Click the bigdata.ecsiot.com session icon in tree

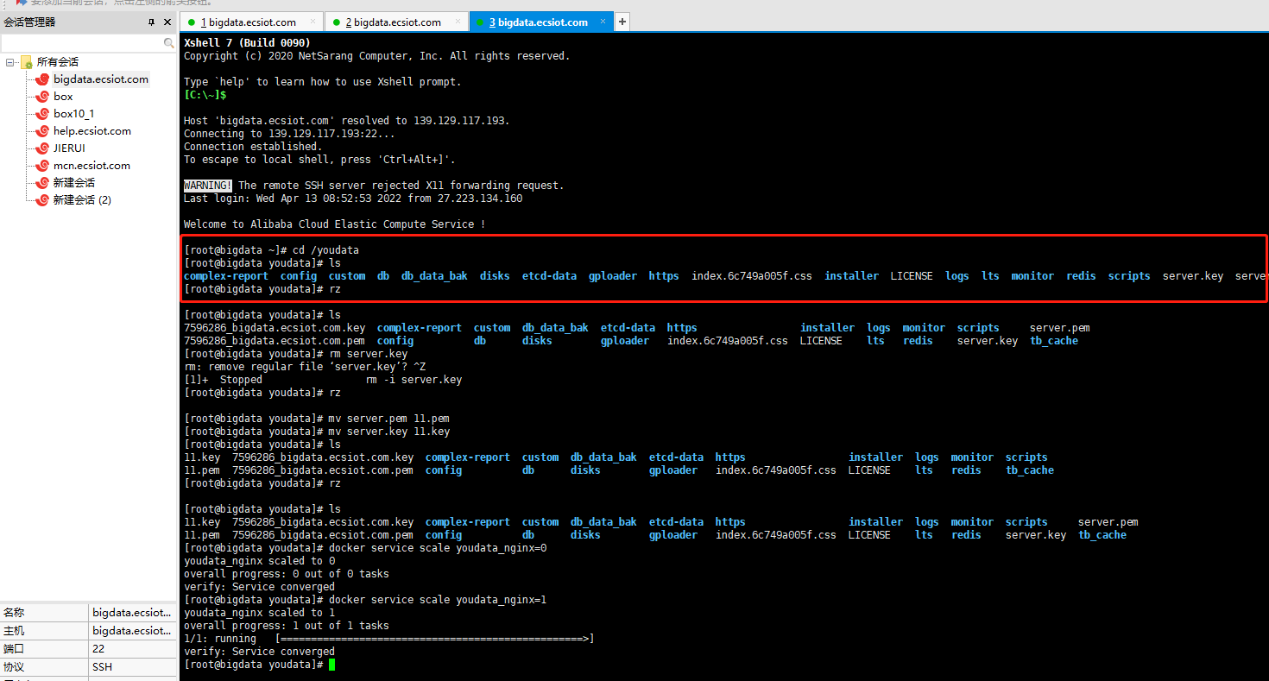pyautogui.click(x=42, y=79)
